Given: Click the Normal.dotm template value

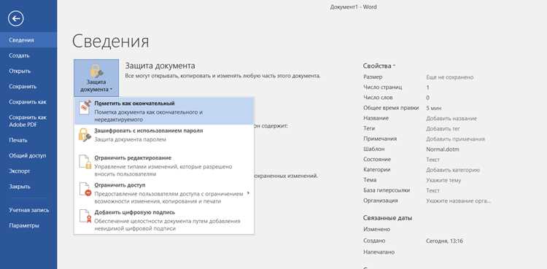Looking at the screenshot, I should coord(443,149).
